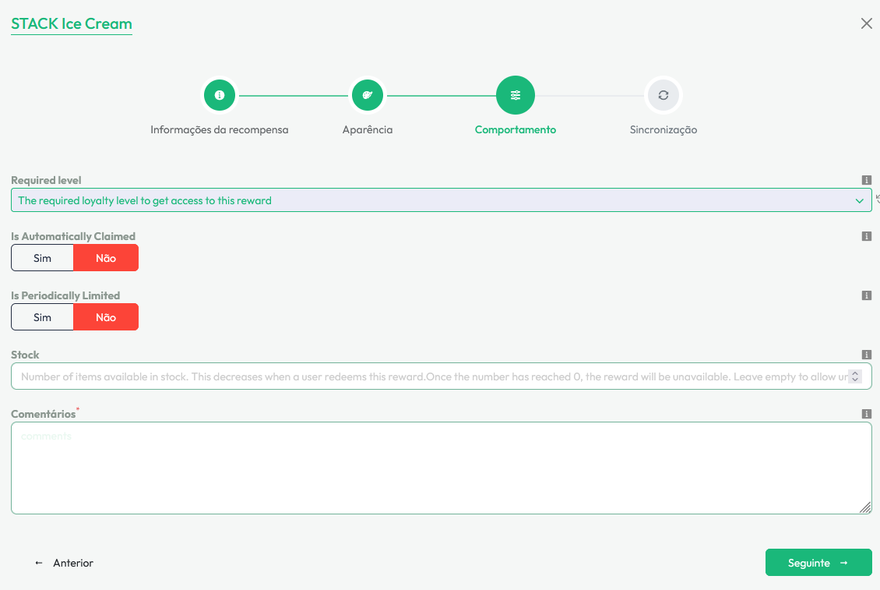Click the Stock number spinner arrows

click(x=855, y=376)
